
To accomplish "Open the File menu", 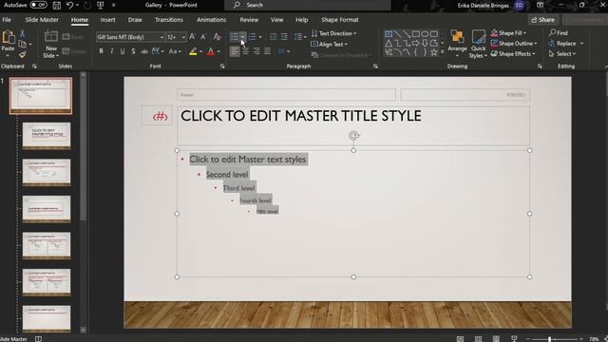I will pos(7,20).
